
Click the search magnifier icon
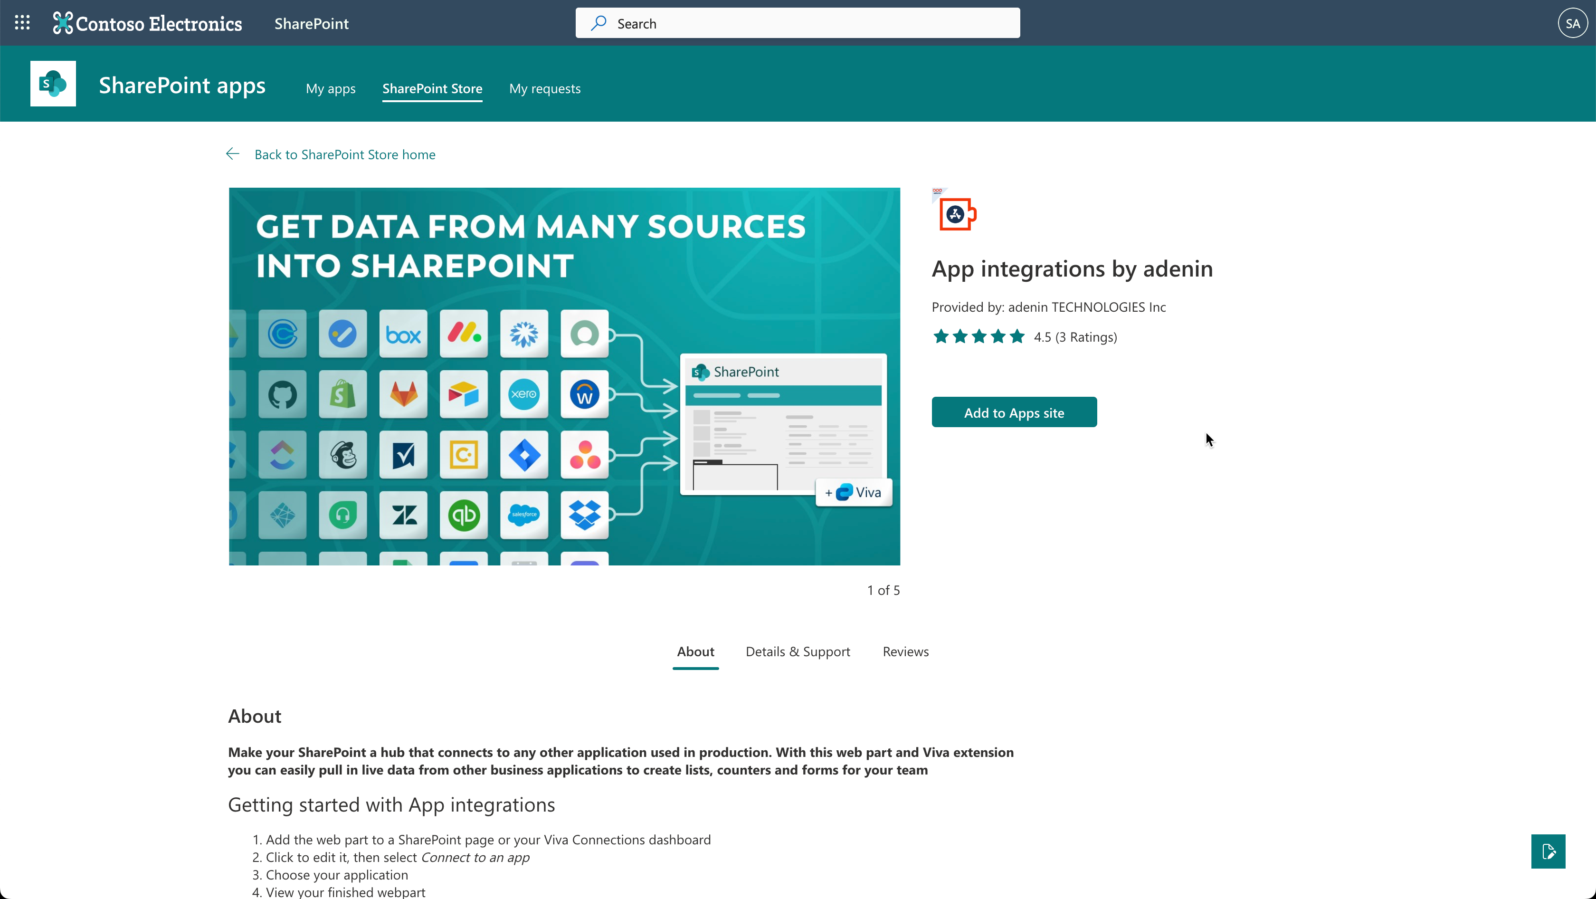[598, 24]
